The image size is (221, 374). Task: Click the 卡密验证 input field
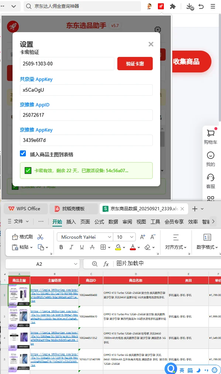click(67, 64)
